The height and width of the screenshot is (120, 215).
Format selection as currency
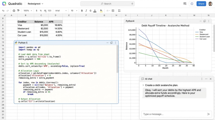tap(37, 11)
